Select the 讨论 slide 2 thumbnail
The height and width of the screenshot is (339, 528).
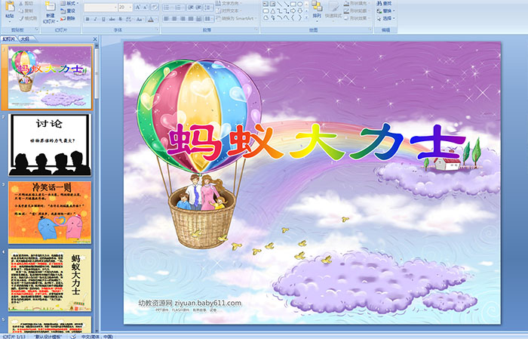point(50,145)
